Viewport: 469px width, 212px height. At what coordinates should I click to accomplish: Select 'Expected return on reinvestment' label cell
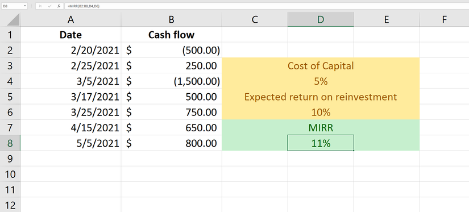click(x=321, y=97)
